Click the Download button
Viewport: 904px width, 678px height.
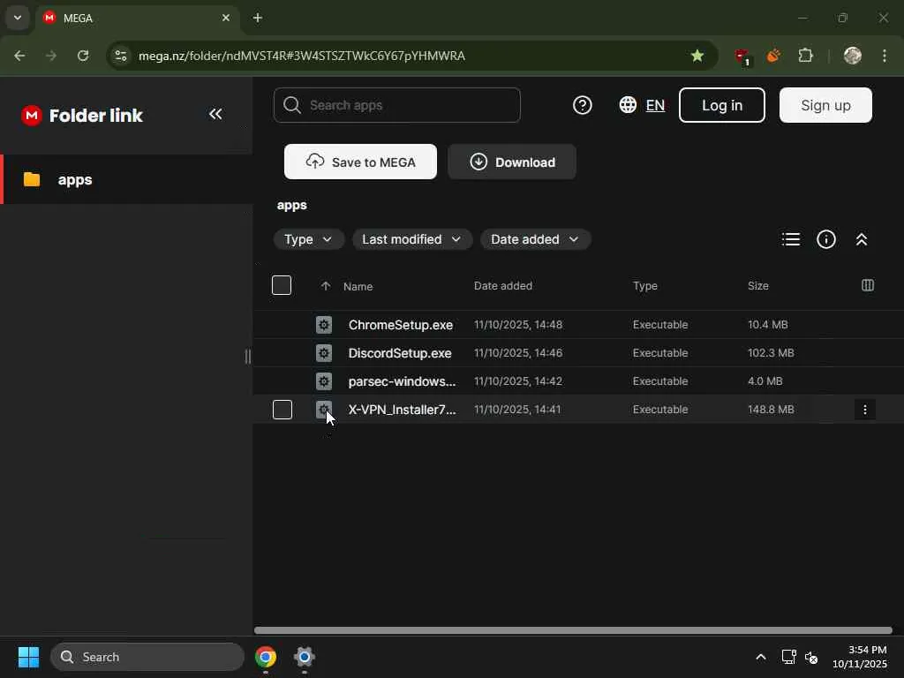pos(512,162)
